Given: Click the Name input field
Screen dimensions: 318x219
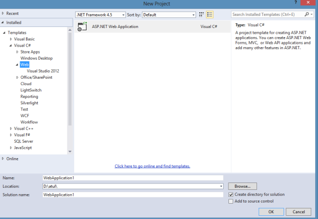Looking at the screenshot, I should 133,178.
